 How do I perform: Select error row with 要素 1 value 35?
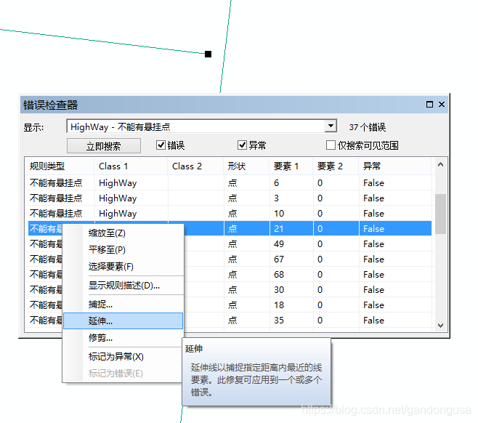[229, 321]
